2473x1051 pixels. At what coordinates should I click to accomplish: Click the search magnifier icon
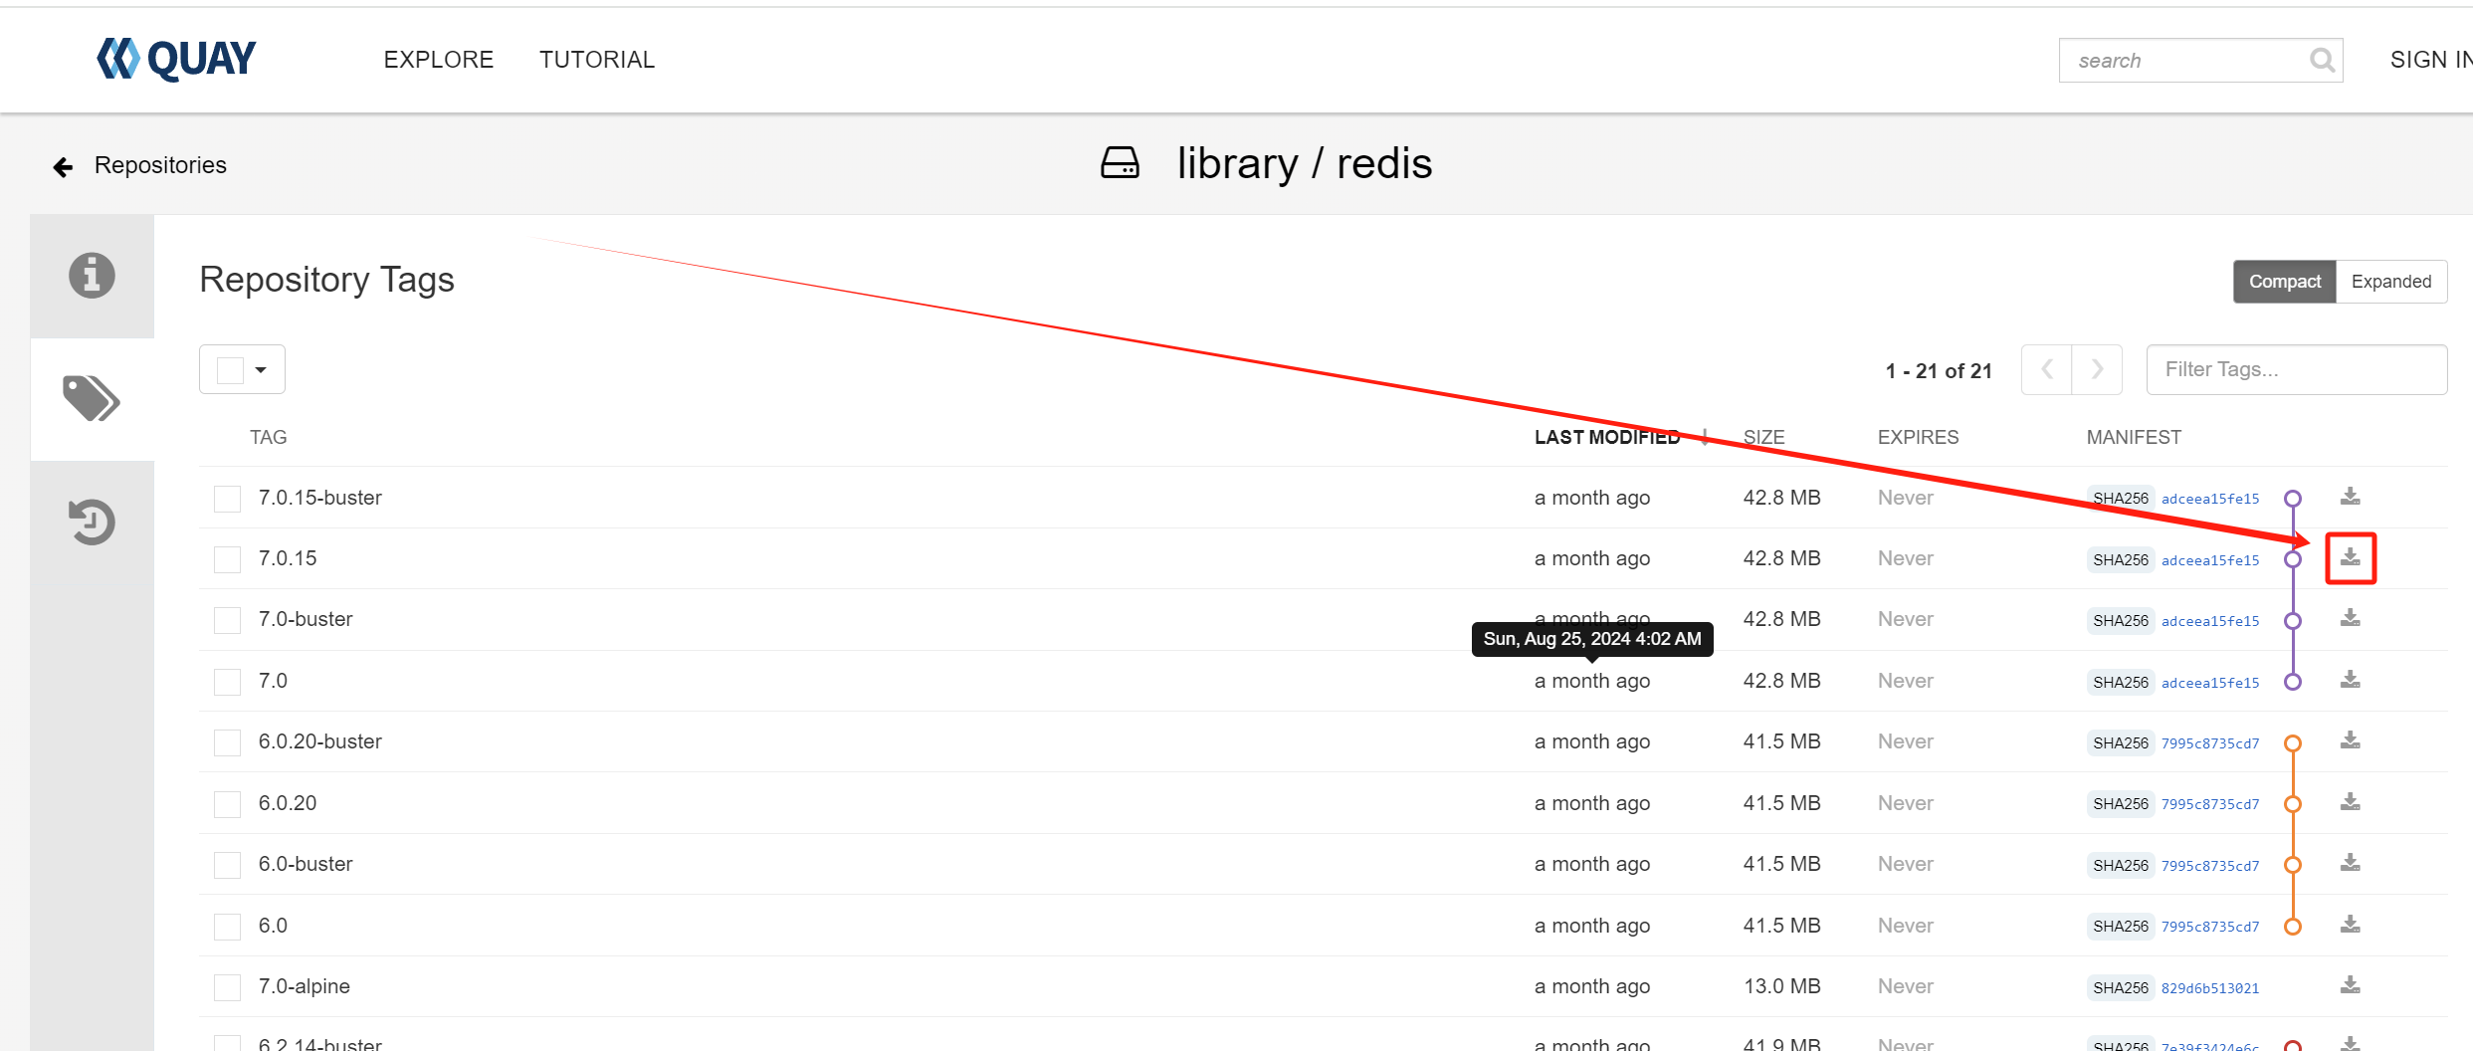click(2322, 61)
